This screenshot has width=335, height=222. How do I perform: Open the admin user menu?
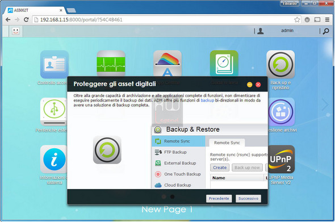[x=287, y=31]
